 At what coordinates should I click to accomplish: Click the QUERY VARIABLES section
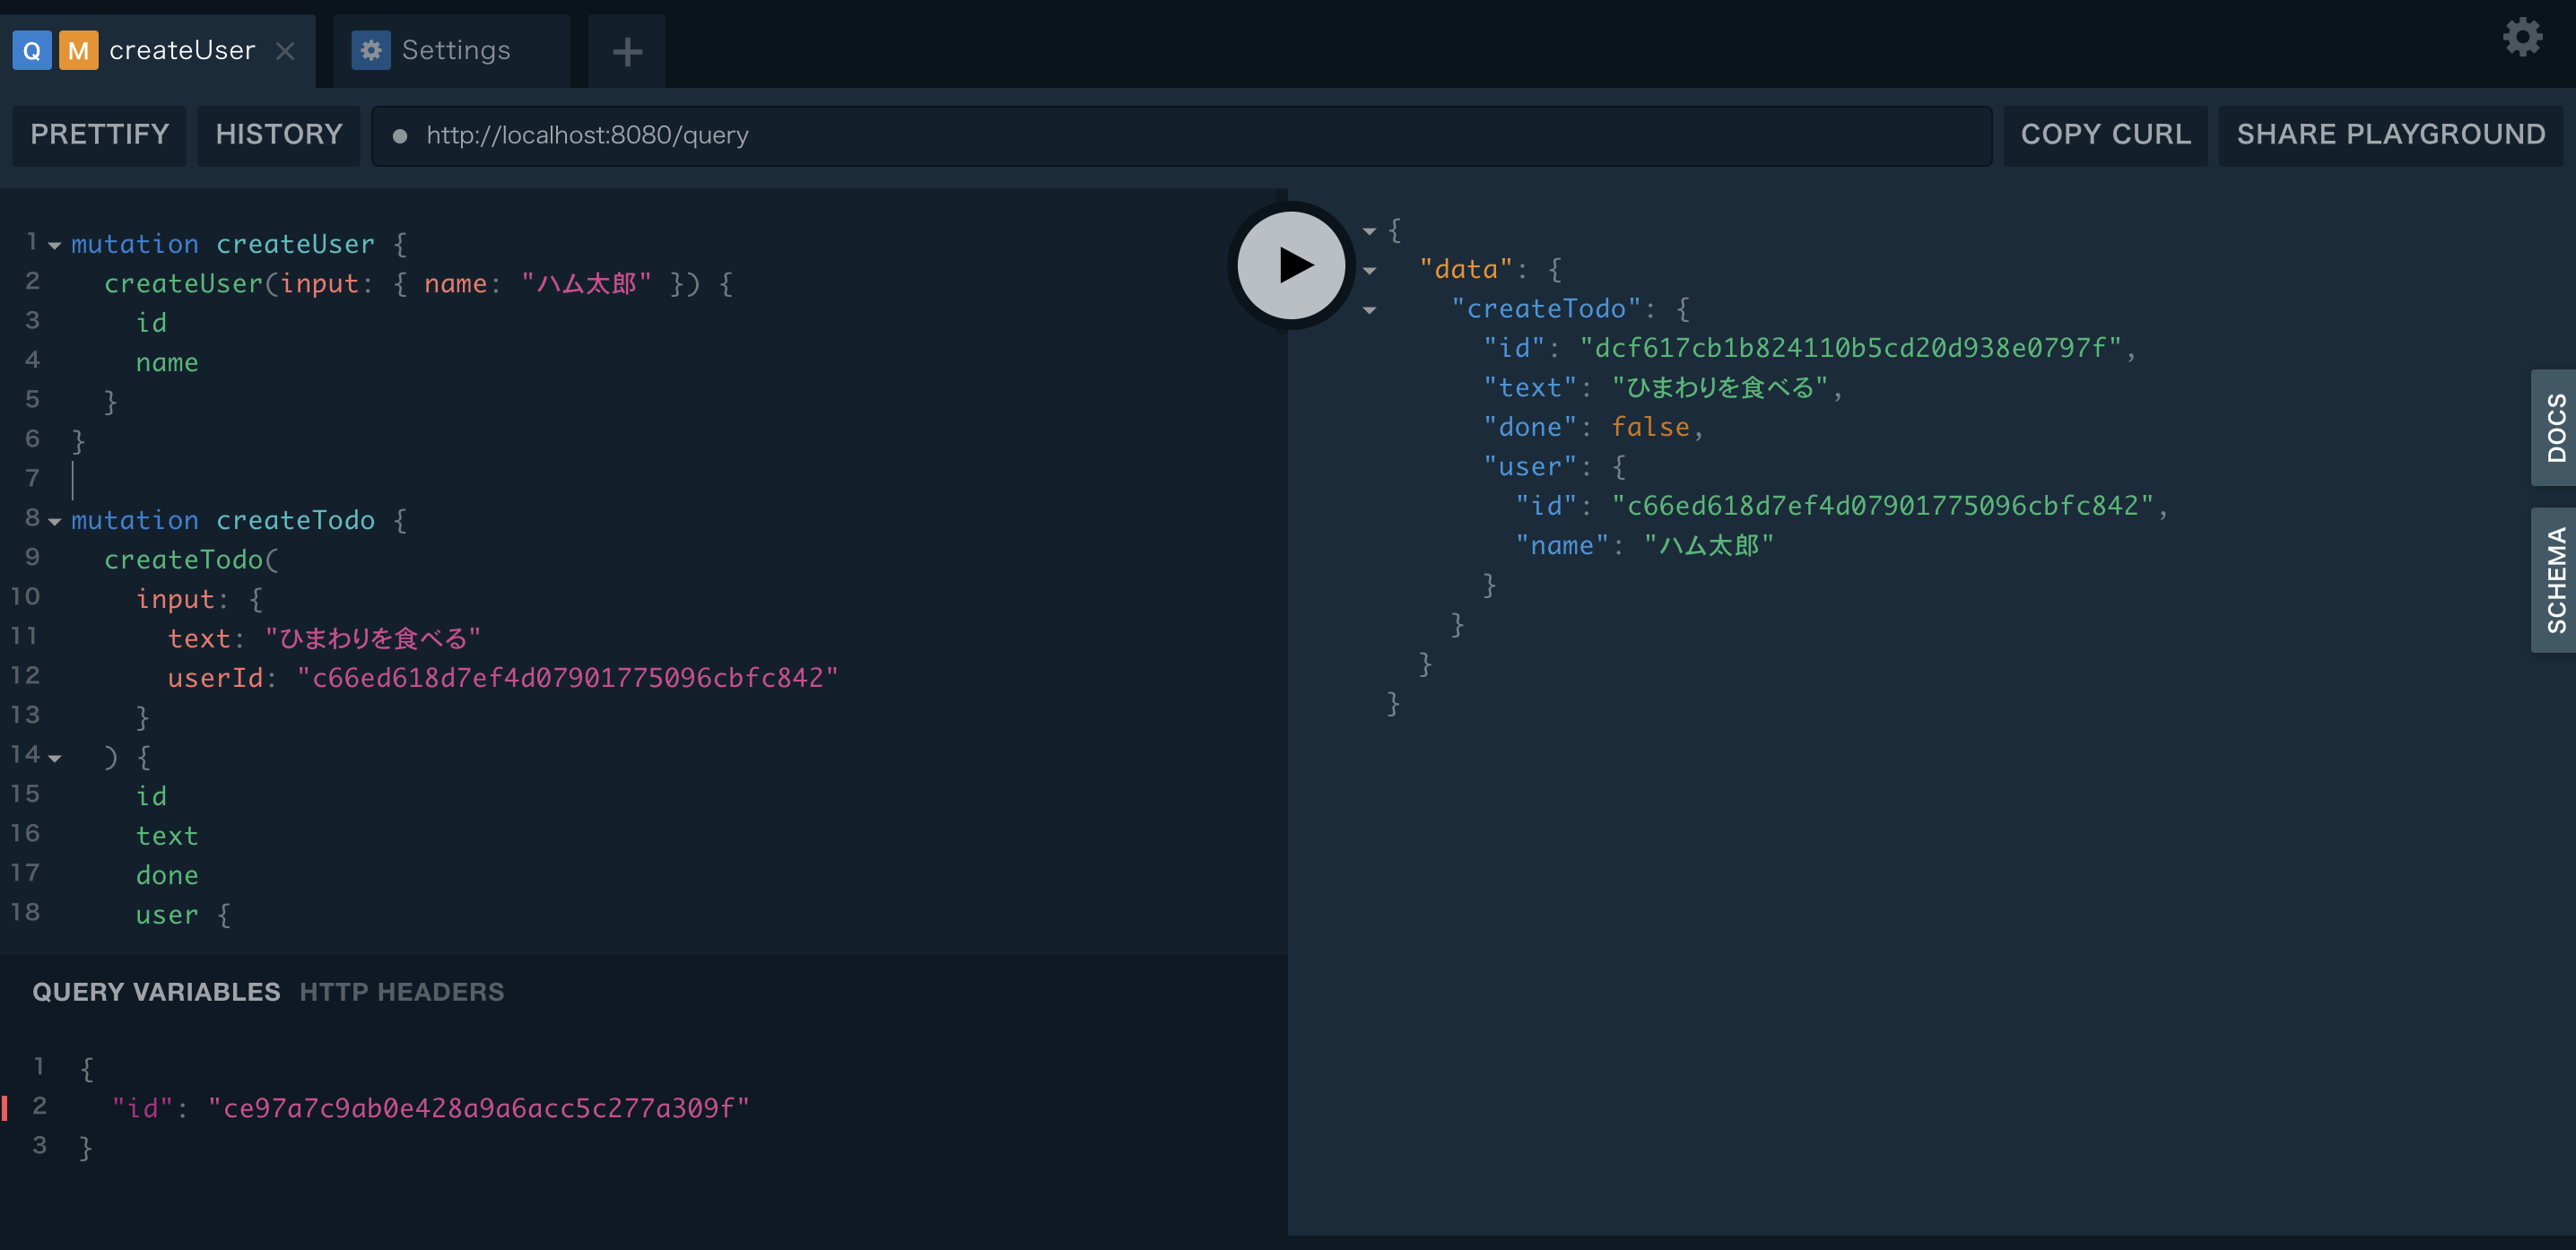(x=158, y=991)
